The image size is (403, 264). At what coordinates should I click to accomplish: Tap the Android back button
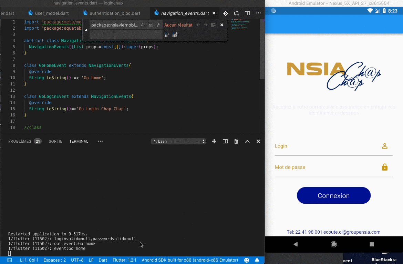[x=296, y=244]
